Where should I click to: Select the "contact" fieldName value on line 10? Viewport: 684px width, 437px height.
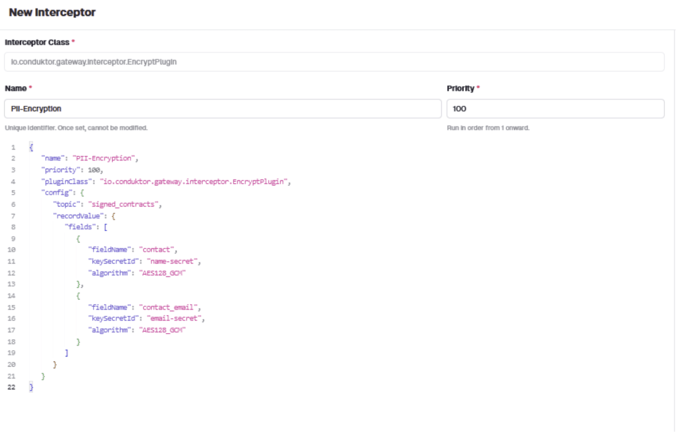(x=156, y=250)
